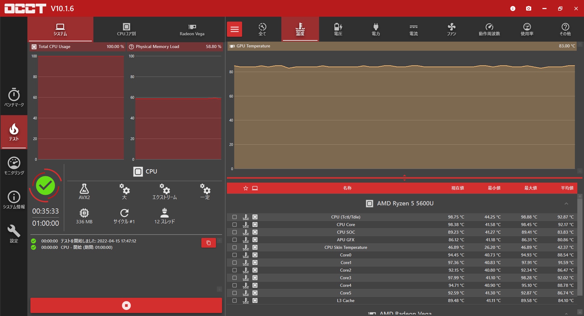Sort by 平均値 column header
The image size is (584, 316).
(x=567, y=188)
